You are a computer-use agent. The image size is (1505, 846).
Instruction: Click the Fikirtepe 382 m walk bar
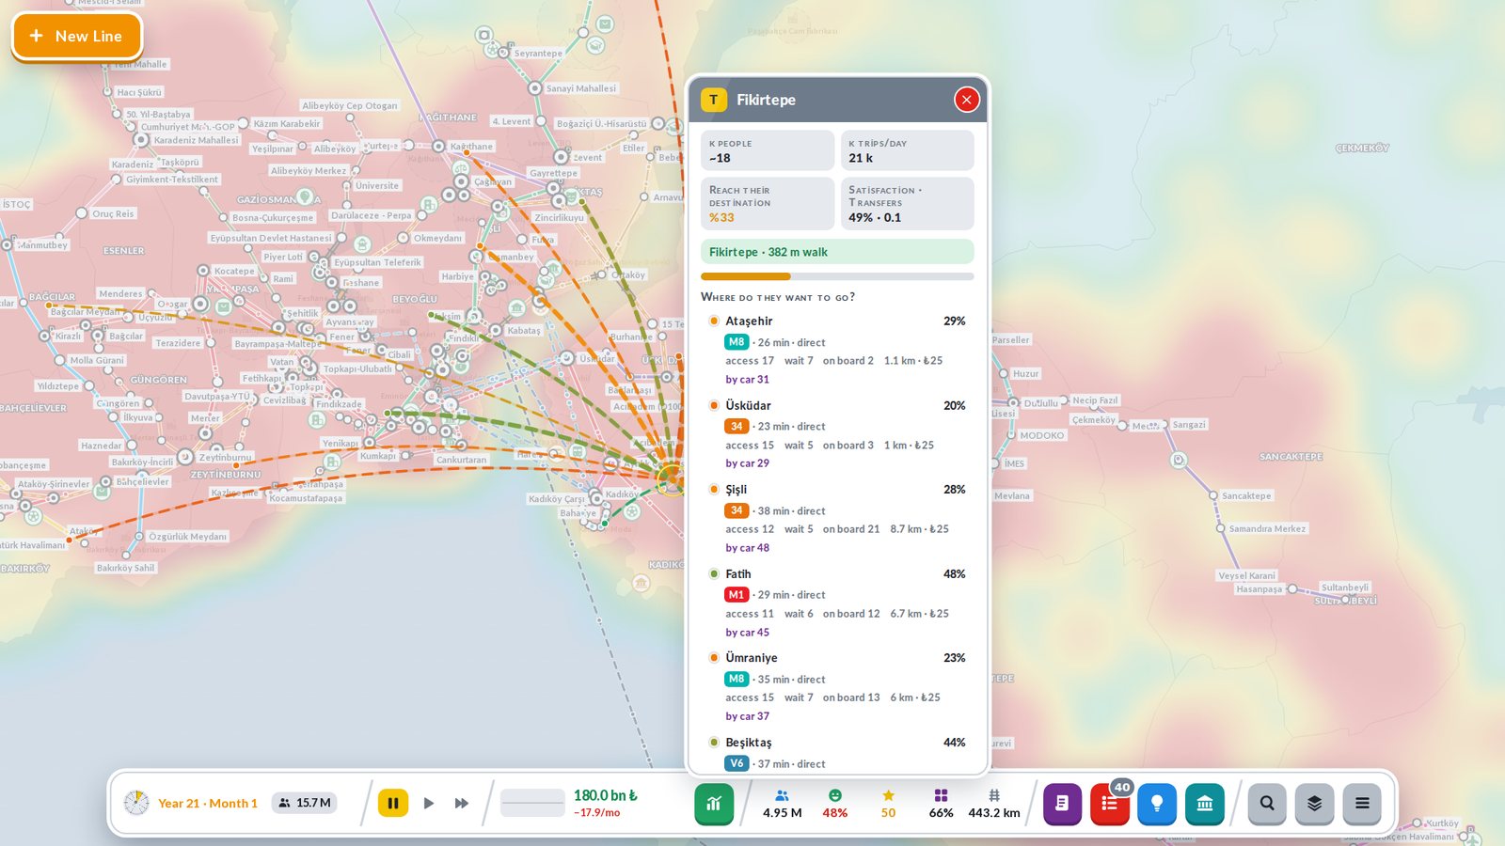pos(837,252)
